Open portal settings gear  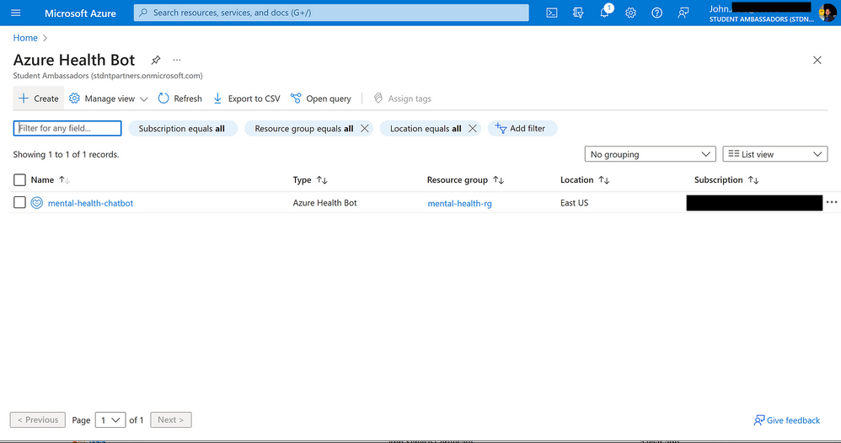pos(630,13)
